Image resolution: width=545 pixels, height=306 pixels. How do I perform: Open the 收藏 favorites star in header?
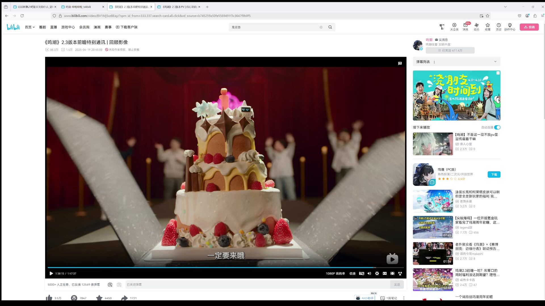point(488,27)
